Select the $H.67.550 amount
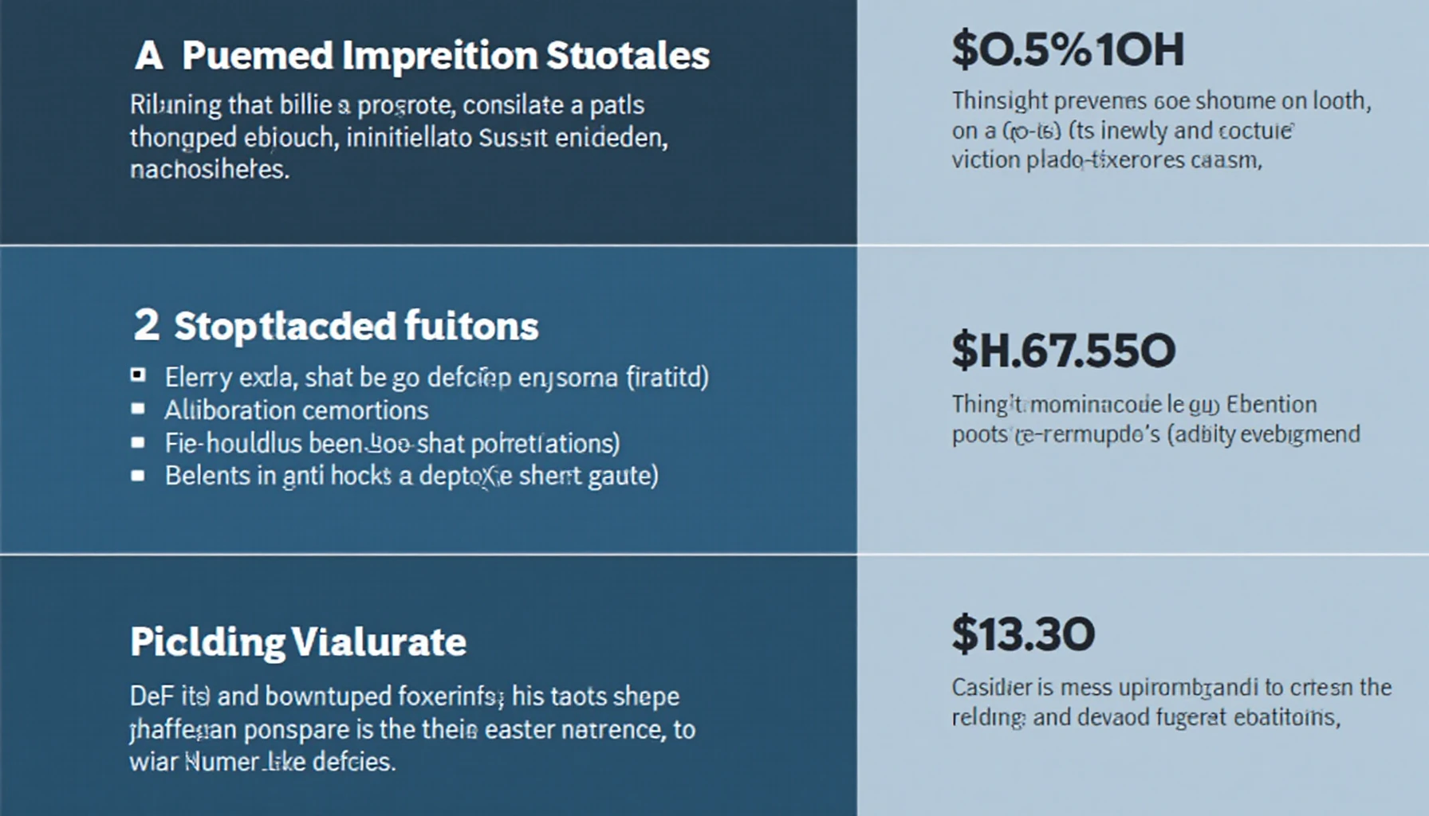 tap(1064, 351)
